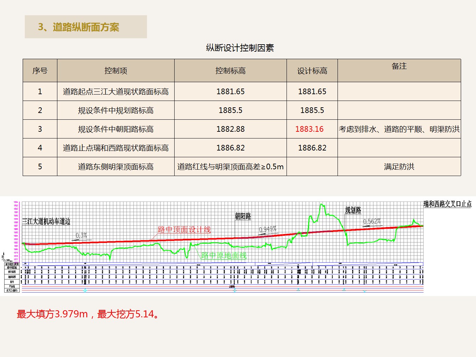Click the 序号 column header
Viewport: 476px width, 357px height.
(40, 71)
